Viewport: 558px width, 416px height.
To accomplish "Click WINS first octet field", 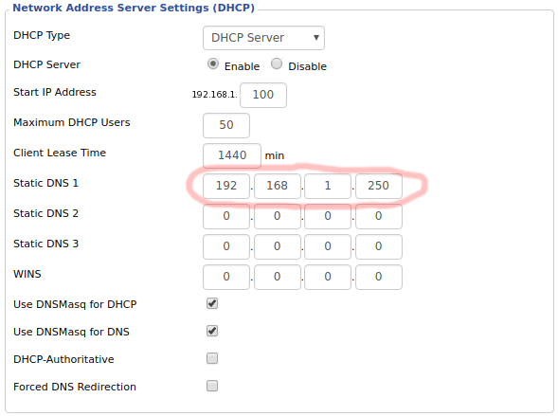I will pos(226,277).
